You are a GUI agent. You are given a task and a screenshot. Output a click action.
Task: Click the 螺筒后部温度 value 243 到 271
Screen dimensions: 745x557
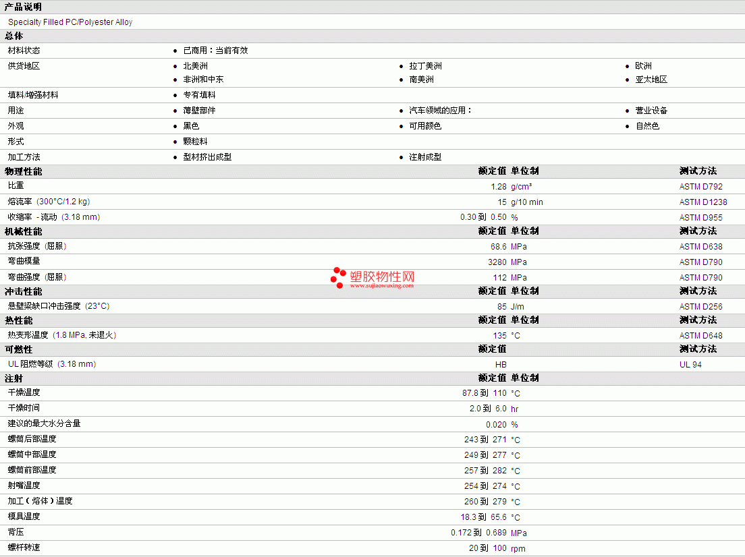(486, 439)
